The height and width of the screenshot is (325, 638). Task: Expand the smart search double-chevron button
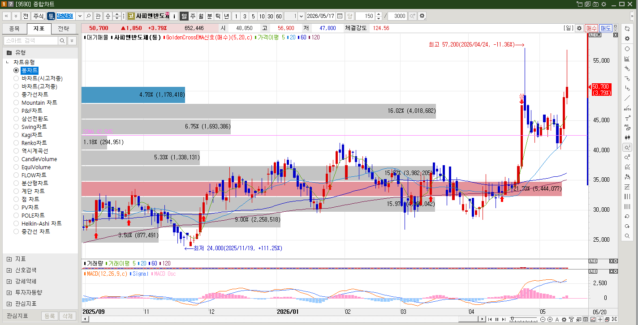tap(72, 41)
